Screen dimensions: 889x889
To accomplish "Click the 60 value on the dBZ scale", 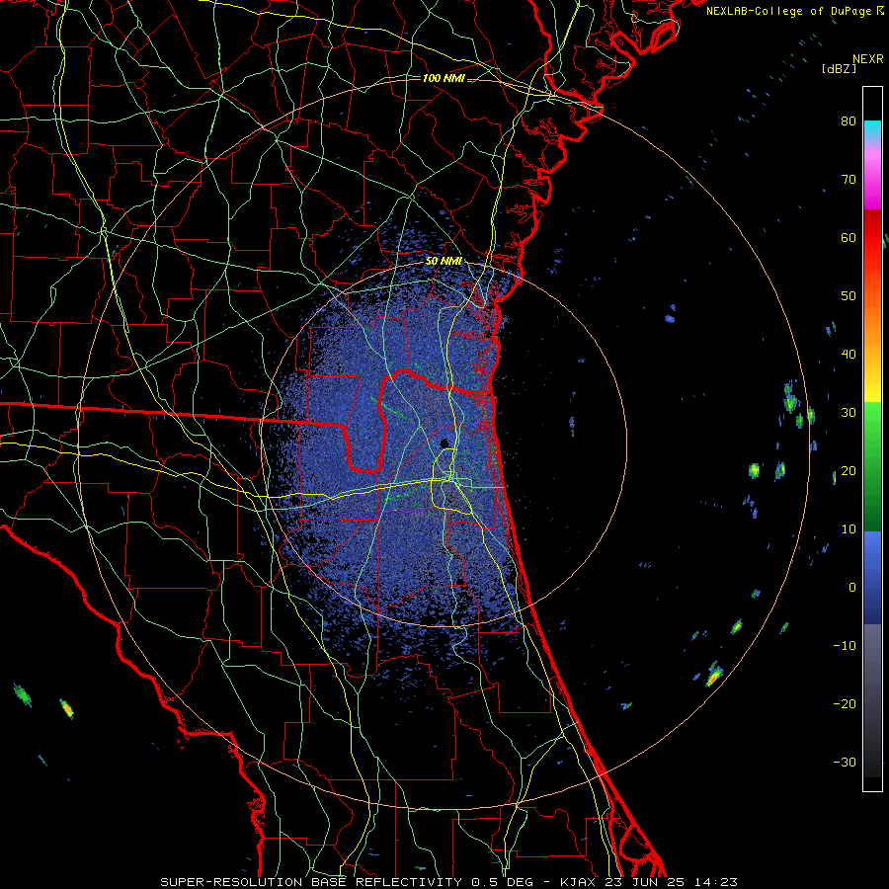I will (x=849, y=237).
